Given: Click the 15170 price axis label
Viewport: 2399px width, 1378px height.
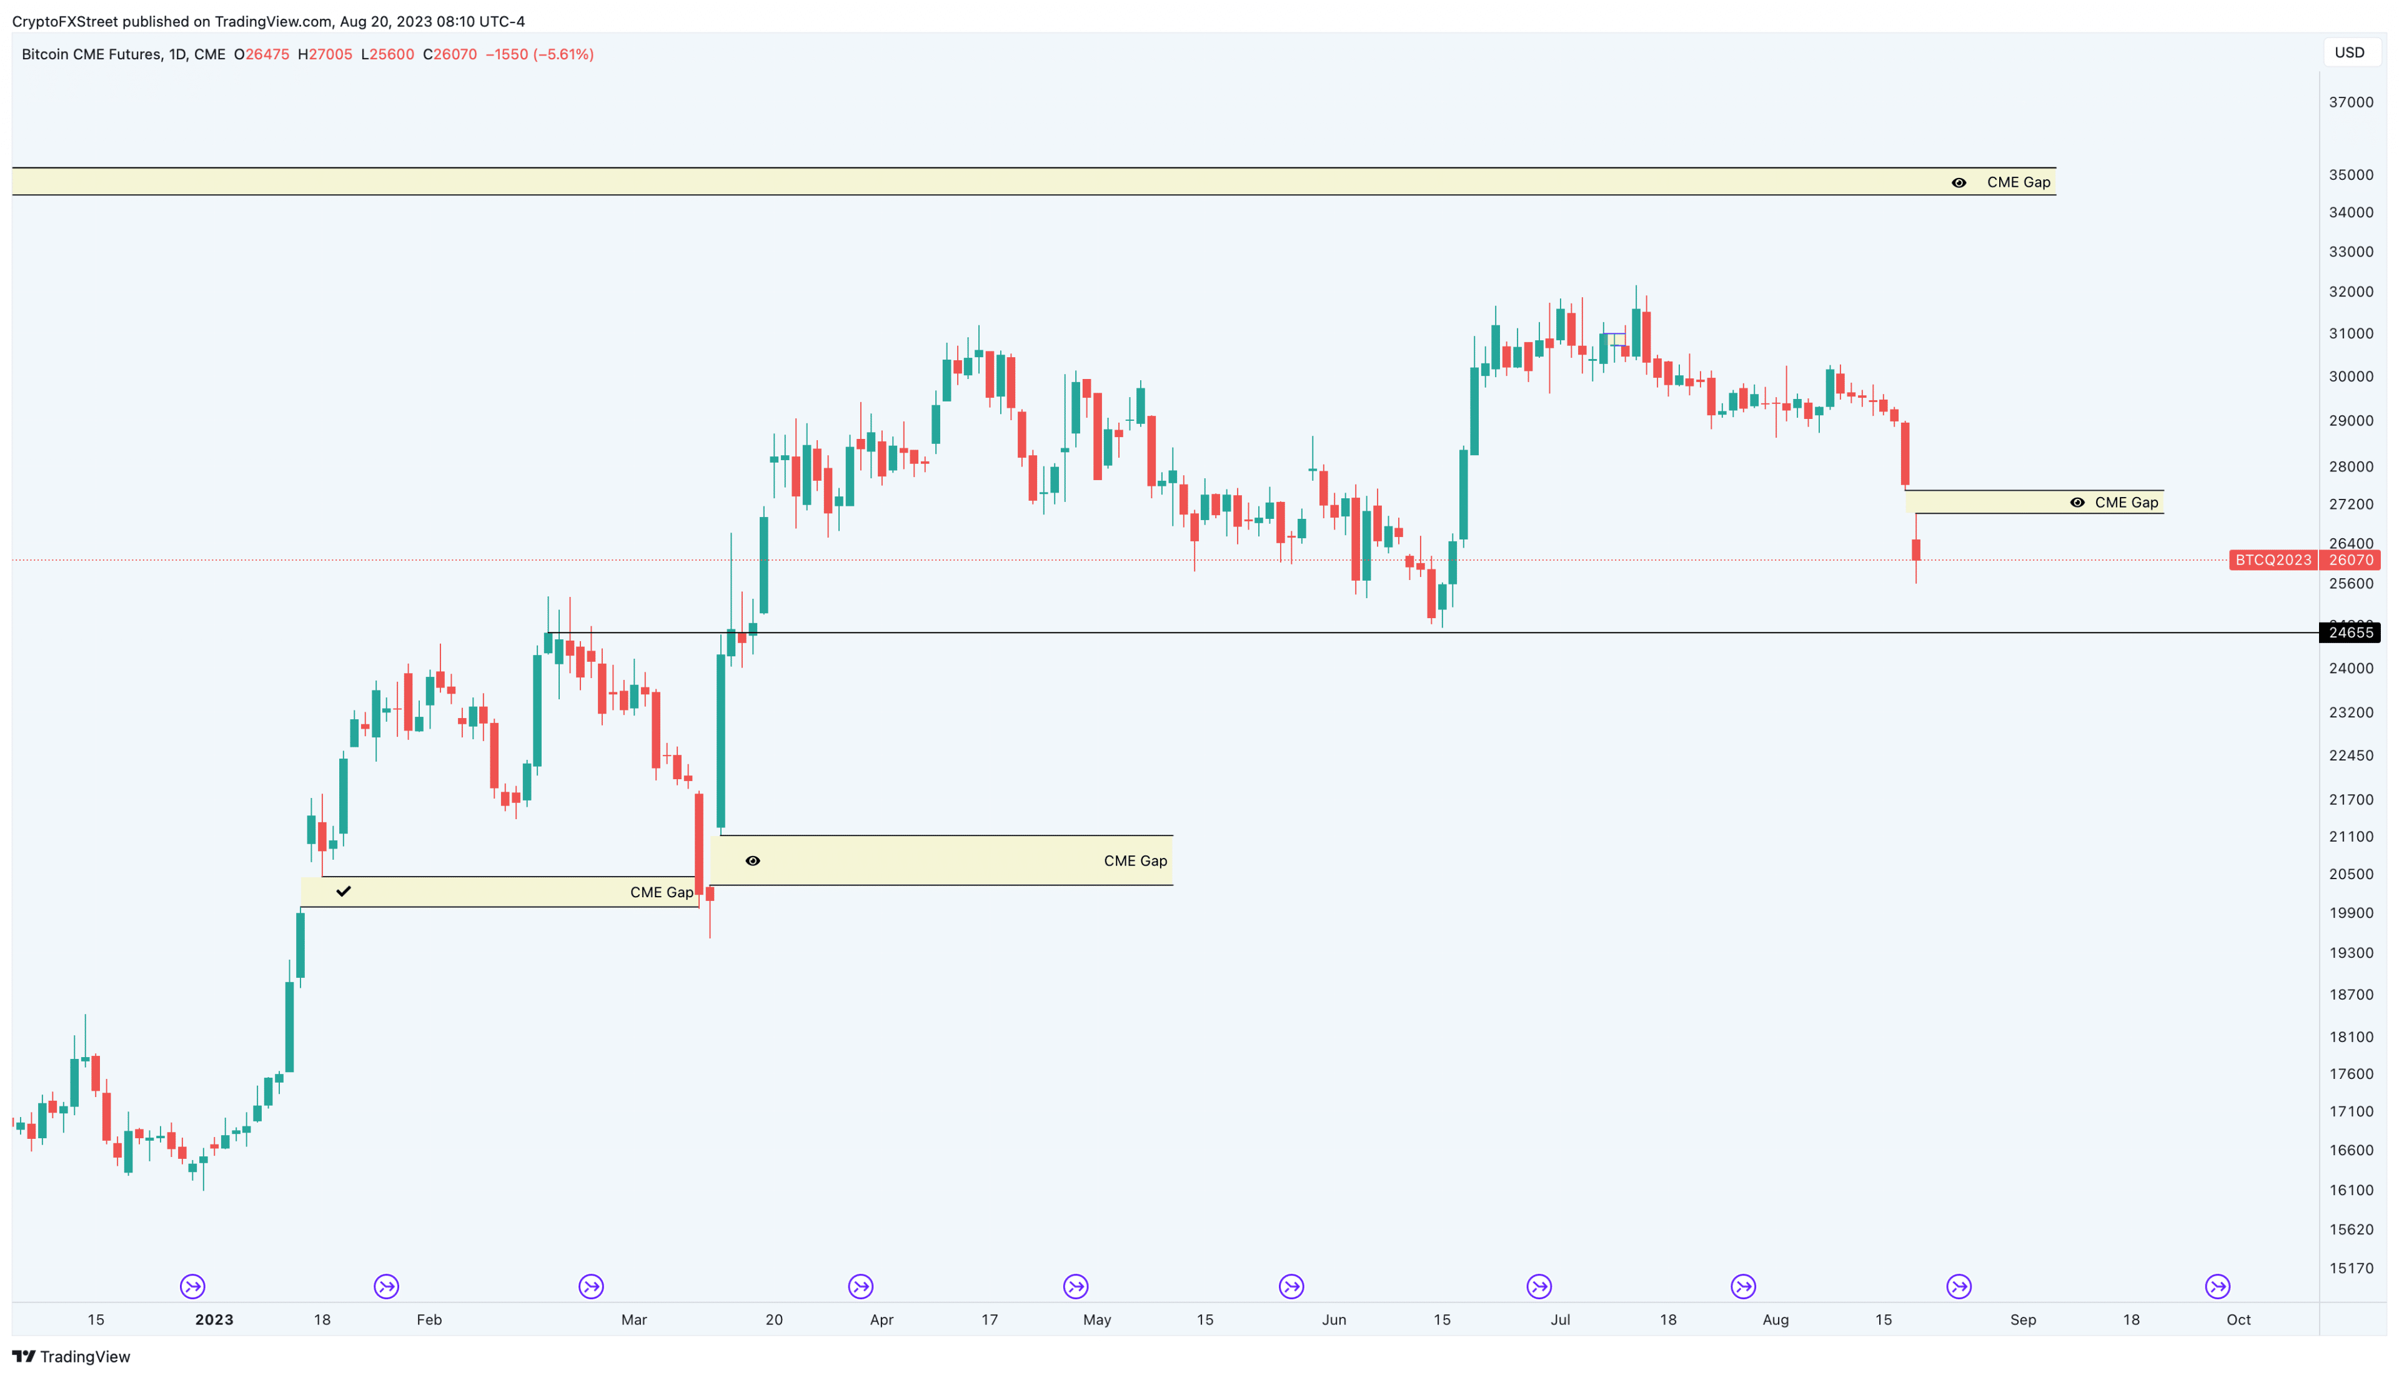Looking at the screenshot, I should pos(2351,1268).
